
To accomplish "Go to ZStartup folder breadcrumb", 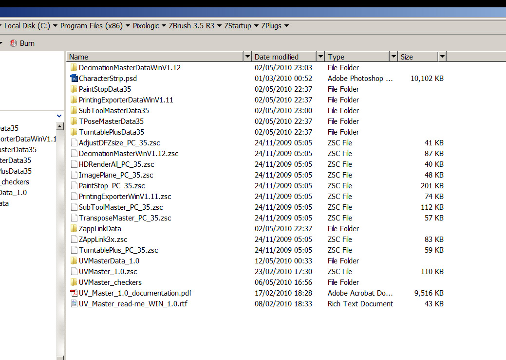I will pyautogui.click(x=238, y=25).
